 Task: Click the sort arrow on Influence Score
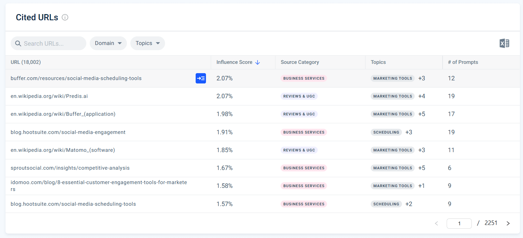click(257, 62)
